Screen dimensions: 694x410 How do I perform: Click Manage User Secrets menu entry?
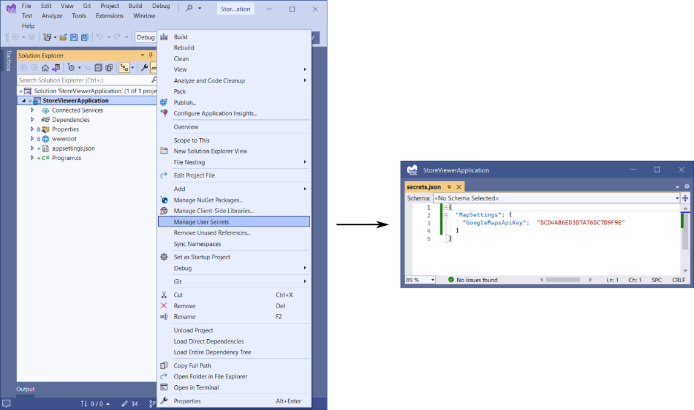[x=234, y=222]
